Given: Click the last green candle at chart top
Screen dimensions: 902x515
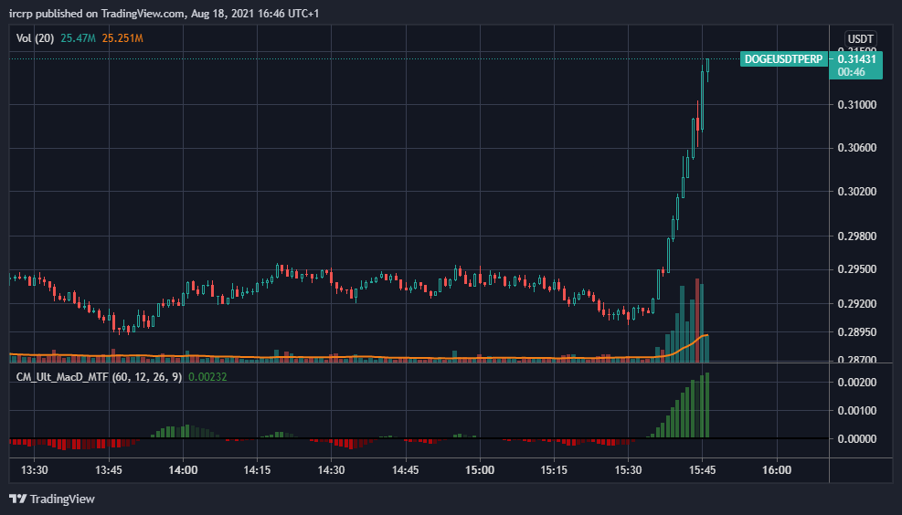Looking at the screenshot, I should [707, 69].
